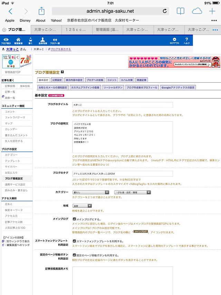Click the ログアウト icon
This screenshot has height=295, width=221.
click(x=174, y=40)
